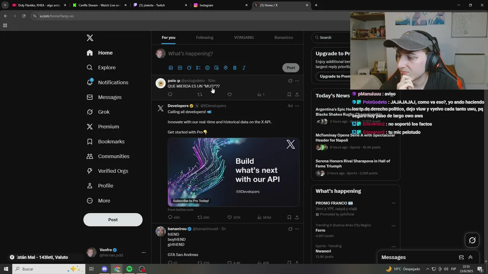This screenshot has height=274, width=488.
Task: Open account options next to Vonfre
Action: [x=144, y=252]
